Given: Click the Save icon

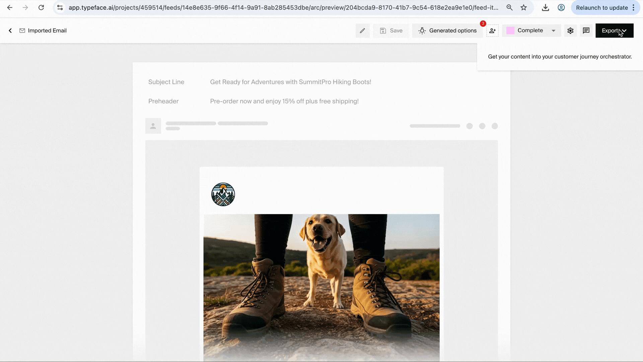Looking at the screenshot, I should click(383, 31).
